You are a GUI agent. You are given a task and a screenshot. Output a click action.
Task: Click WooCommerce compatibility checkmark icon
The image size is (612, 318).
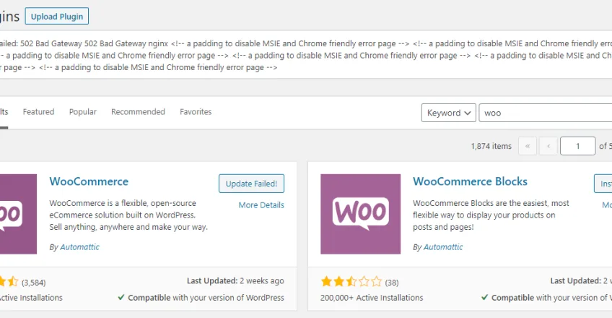point(121,297)
